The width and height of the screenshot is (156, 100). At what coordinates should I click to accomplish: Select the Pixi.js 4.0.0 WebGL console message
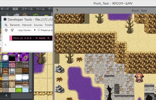click(x=31, y=38)
